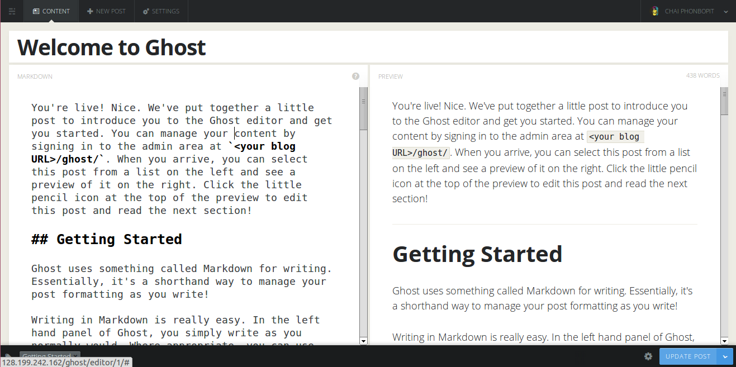
Task: Click the tag icon in bottom bar
Action: tap(8, 356)
